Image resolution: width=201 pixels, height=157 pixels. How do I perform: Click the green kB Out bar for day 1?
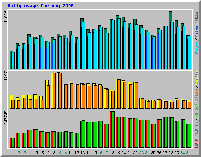(13, 143)
